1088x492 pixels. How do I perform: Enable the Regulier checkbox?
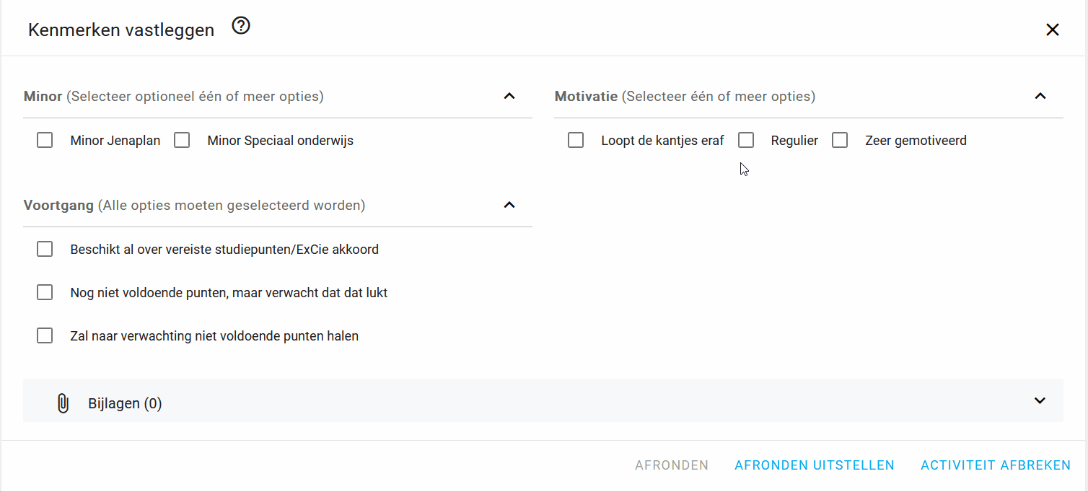point(746,140)
